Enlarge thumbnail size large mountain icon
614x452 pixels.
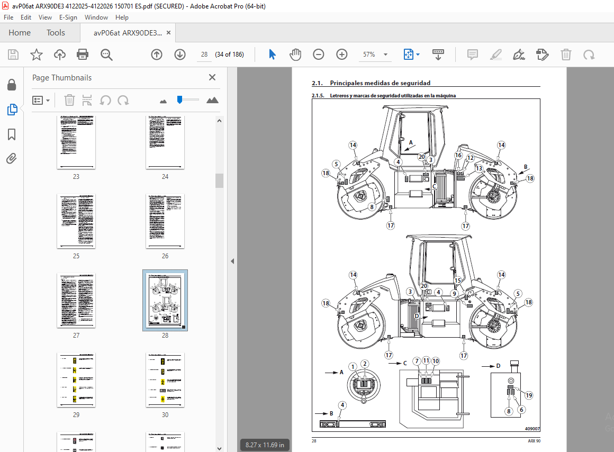(212, 100)
